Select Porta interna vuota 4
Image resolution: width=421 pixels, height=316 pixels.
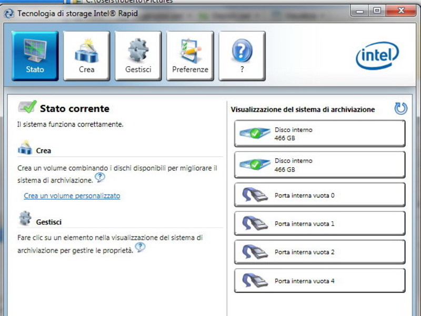[319, 281]
